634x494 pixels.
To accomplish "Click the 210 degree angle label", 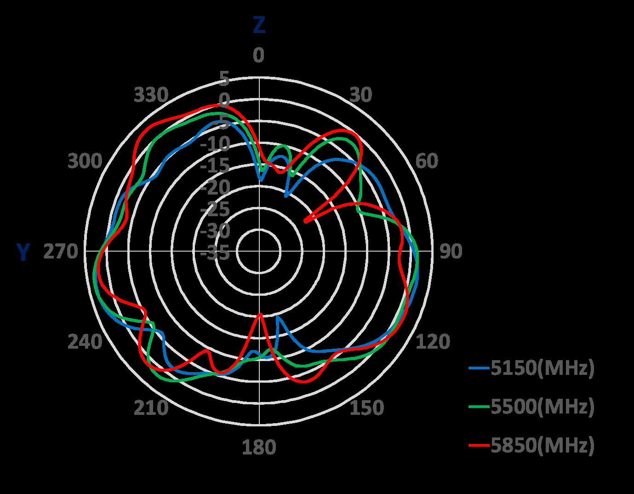I will click(151, 408).
